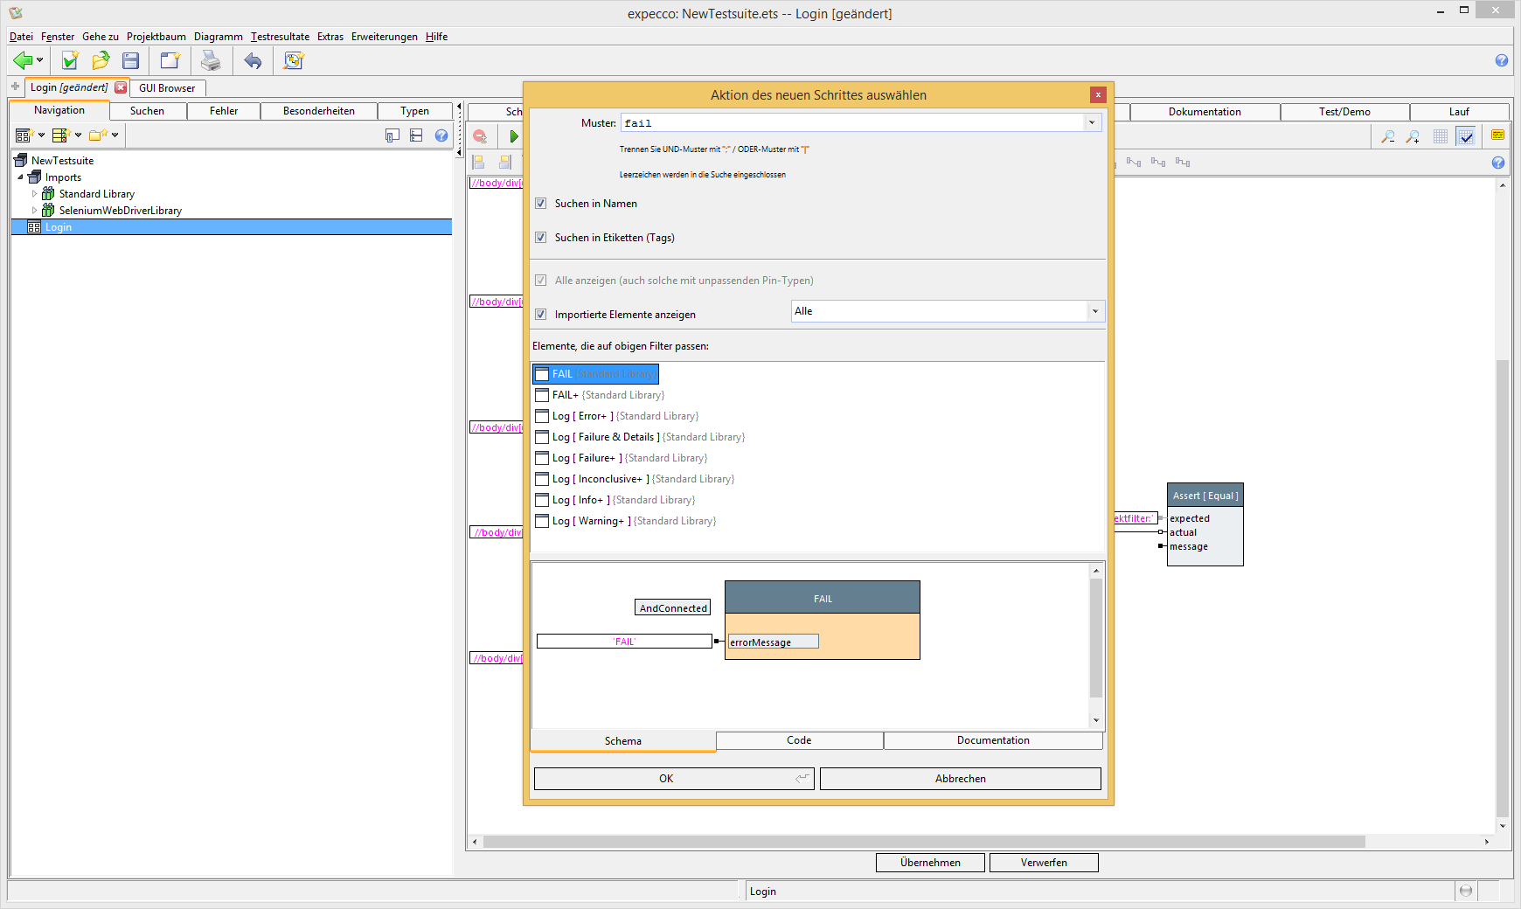Image resolution: width=1521 pixels, height=909 pixels.
Task: Toggle 'Suchen in Etiketten (Tags)' checkbox
Action: [541, 238]
